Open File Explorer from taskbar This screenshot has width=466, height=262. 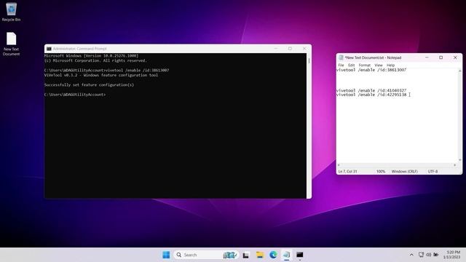pos(260,255)
